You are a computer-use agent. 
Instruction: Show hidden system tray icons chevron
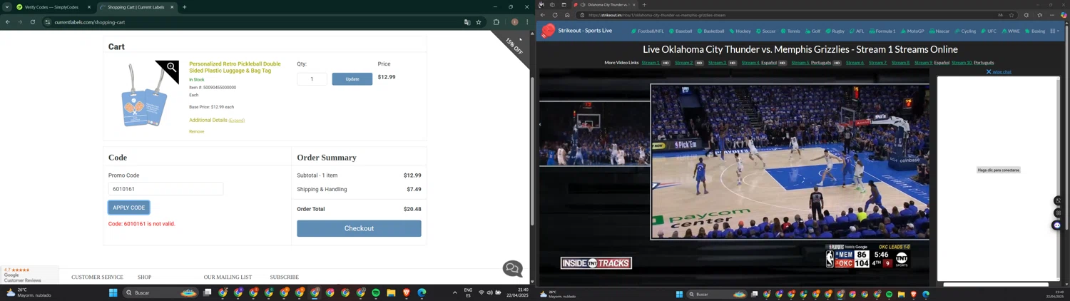(x=454, y=292)
